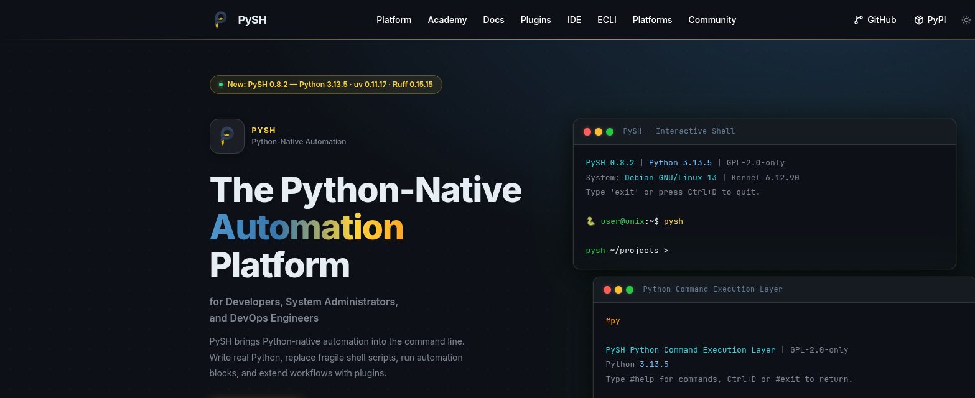This screenshot has height=398, width=975.
Task: Toggle the light/dark theme sun icon
Action: pyautogui.click(x=966, y=20)
